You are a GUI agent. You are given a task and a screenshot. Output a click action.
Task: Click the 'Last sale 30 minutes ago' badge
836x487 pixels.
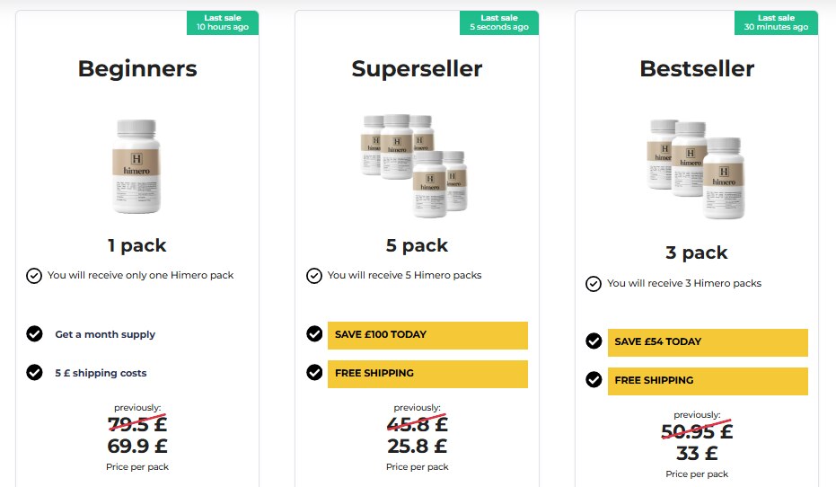[x=776, y=22]
